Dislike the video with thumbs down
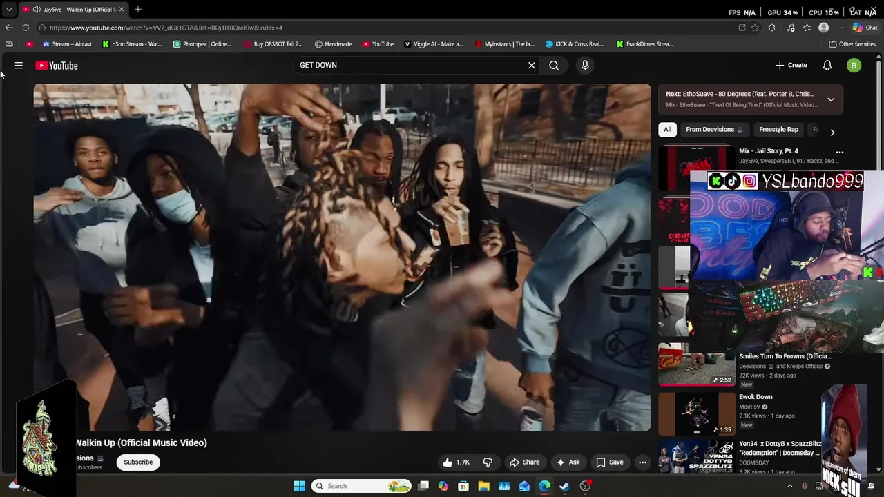Viewport: 884px width, 497px height. click(x=488, y=462)
